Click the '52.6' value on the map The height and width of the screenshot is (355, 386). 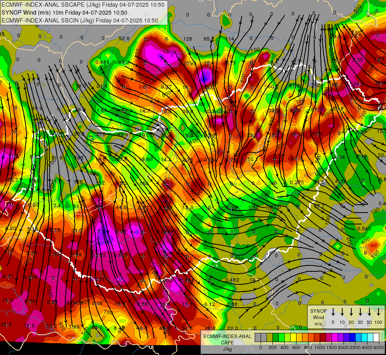(124, 38)
